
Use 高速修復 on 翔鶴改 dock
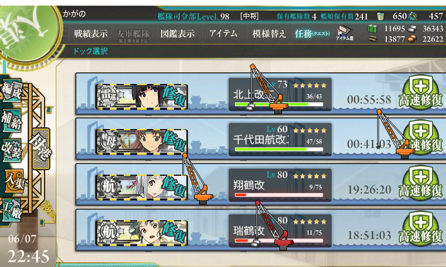(x=421, y=184)
